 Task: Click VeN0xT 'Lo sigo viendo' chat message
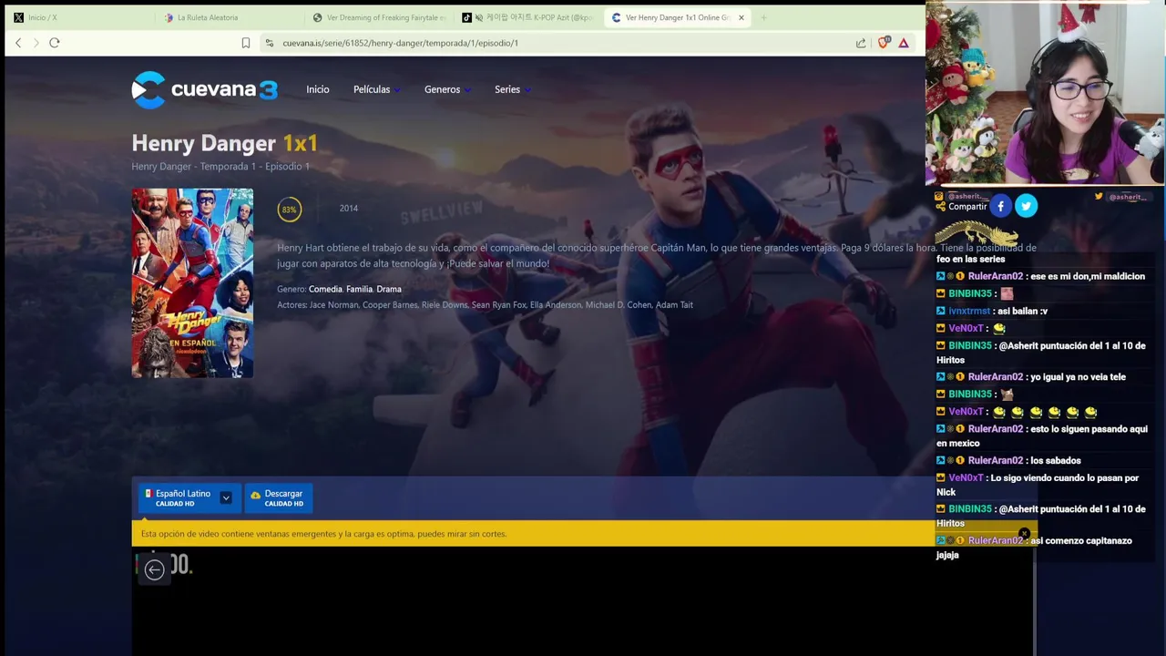click(x=1038, y=485)
